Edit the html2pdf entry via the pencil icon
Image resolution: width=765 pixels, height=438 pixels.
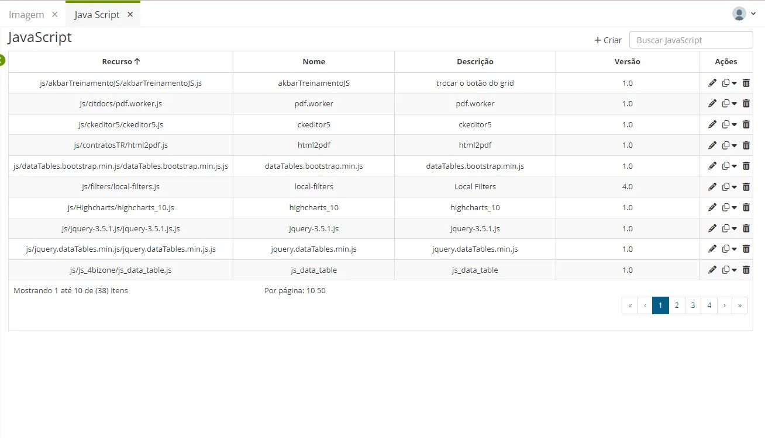click(712, 145)
